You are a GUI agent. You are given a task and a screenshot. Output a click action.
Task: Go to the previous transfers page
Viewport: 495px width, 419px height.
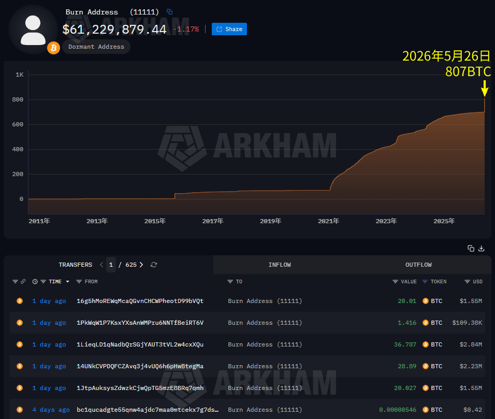[101, 265]
